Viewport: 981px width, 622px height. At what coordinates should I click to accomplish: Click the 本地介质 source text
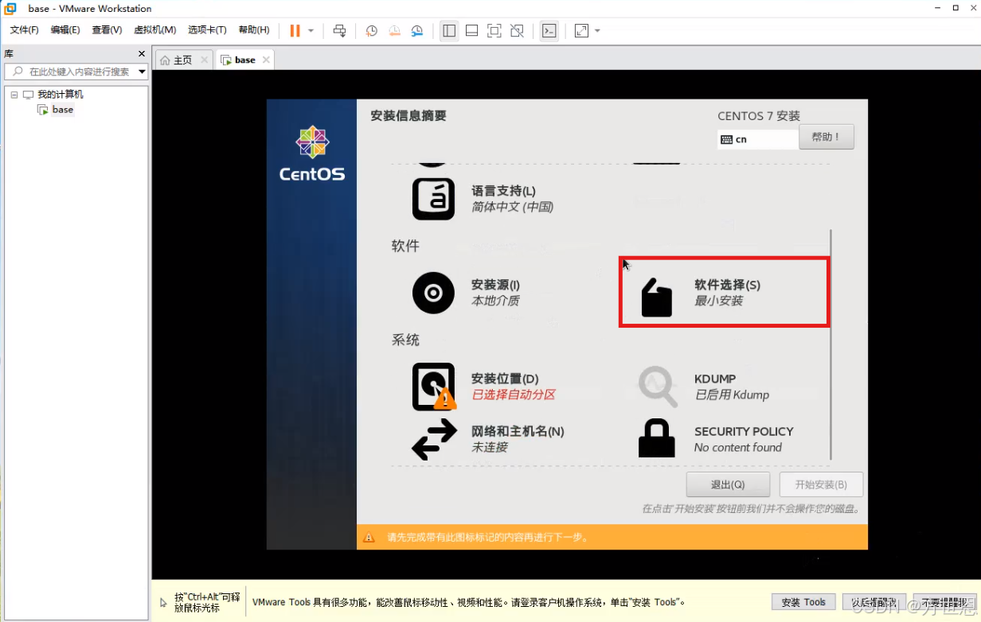click(x=495, y=301)
